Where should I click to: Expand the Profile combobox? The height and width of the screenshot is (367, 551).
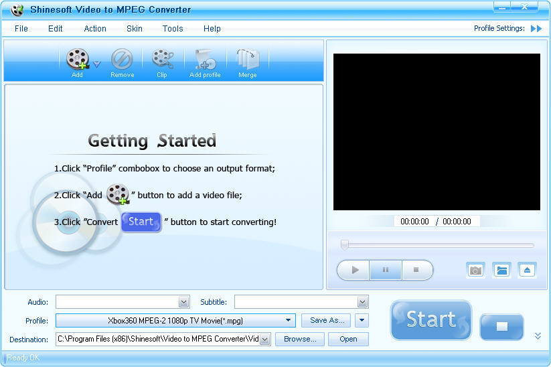pyautogui.click(x=289, y=321)
